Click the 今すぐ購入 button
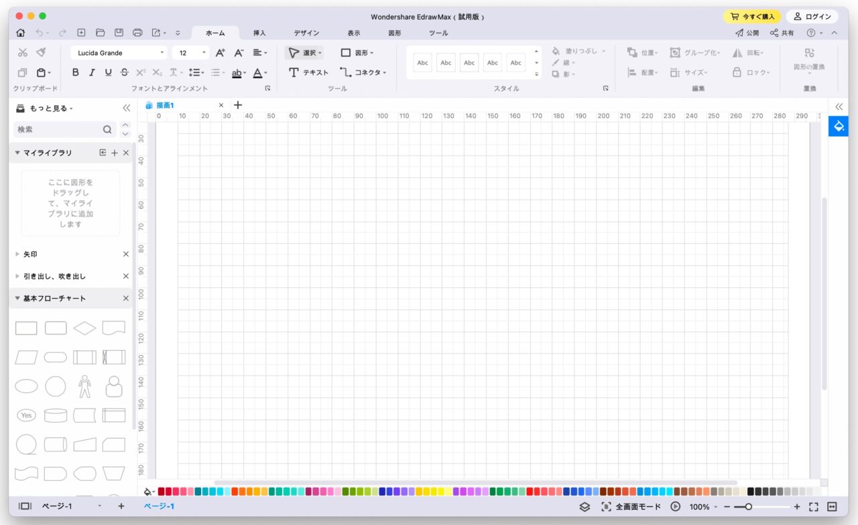The width and height of the screenshot is (858, 525). click(x=751, y=17)
